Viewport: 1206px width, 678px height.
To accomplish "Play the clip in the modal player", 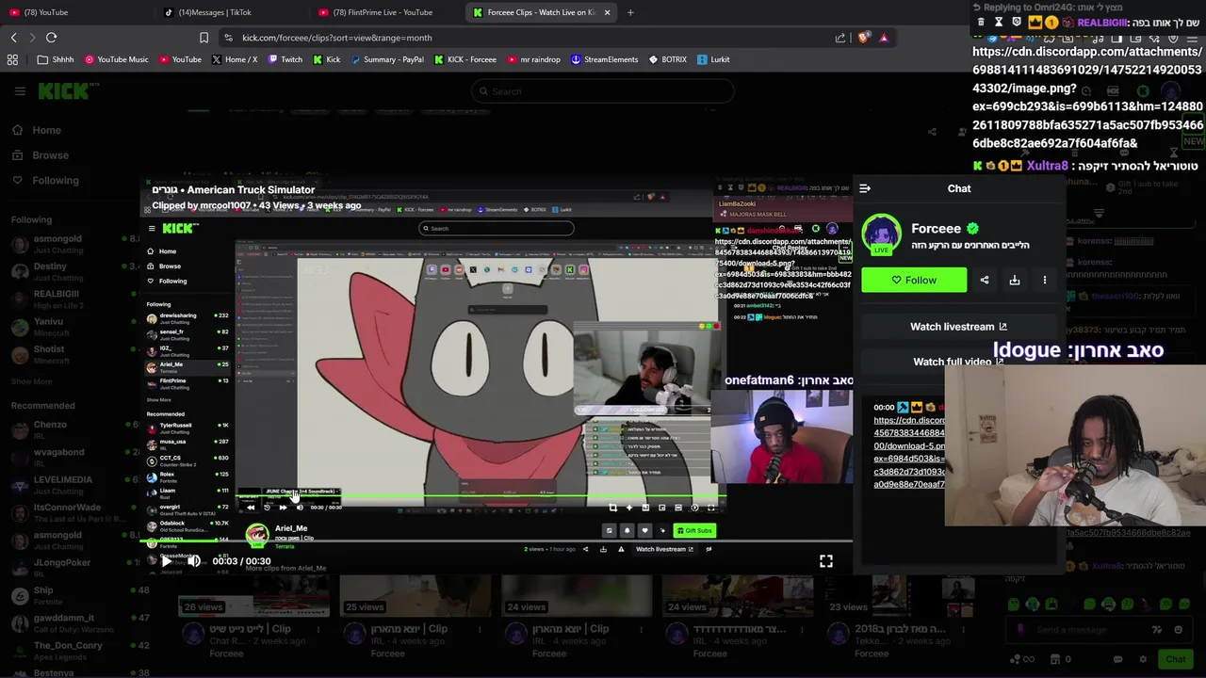I will (167, 561).
